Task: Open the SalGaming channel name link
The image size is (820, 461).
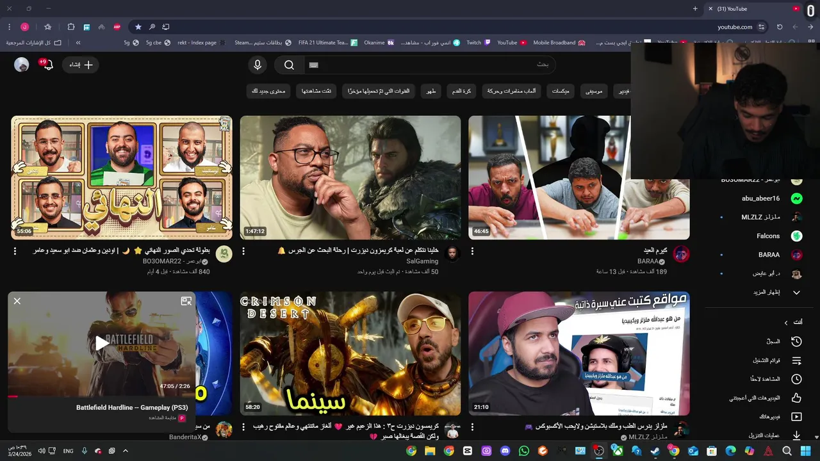Action: click(x=422, y=261)
